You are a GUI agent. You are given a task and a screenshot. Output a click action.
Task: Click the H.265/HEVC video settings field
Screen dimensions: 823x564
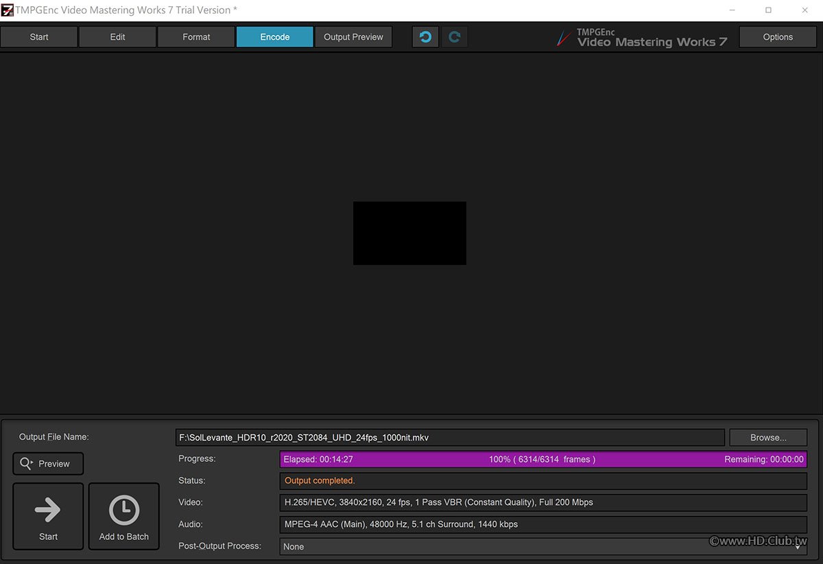tap(542, 503)
